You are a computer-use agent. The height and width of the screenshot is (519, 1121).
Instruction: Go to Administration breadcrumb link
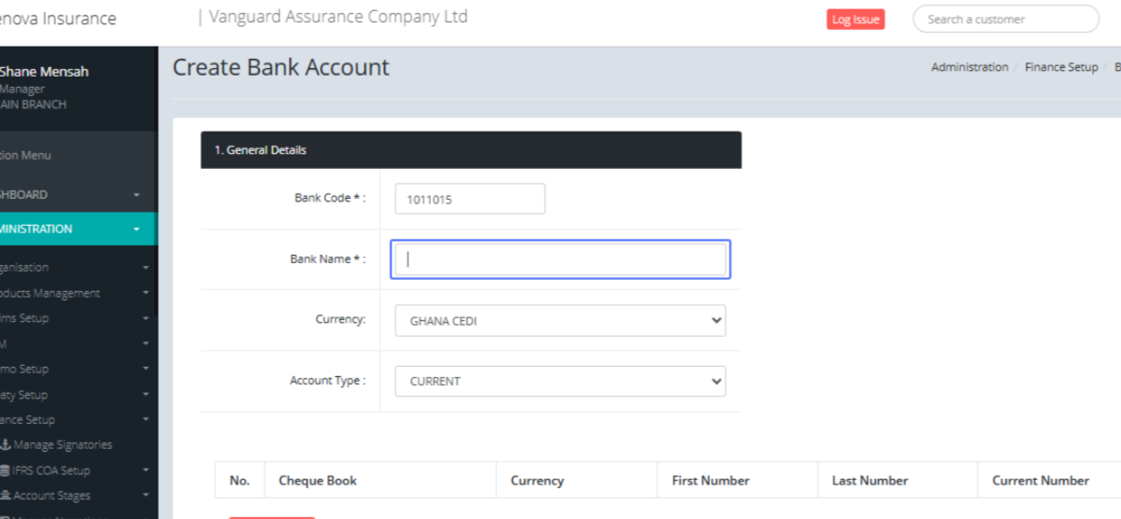pyautogui.click(x=969, y=67)
